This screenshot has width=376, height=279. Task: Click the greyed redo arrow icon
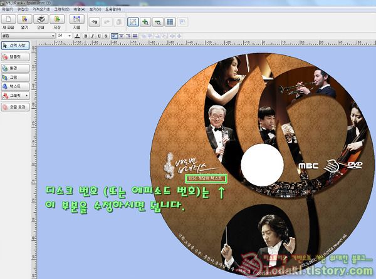(x=107, y=22)
